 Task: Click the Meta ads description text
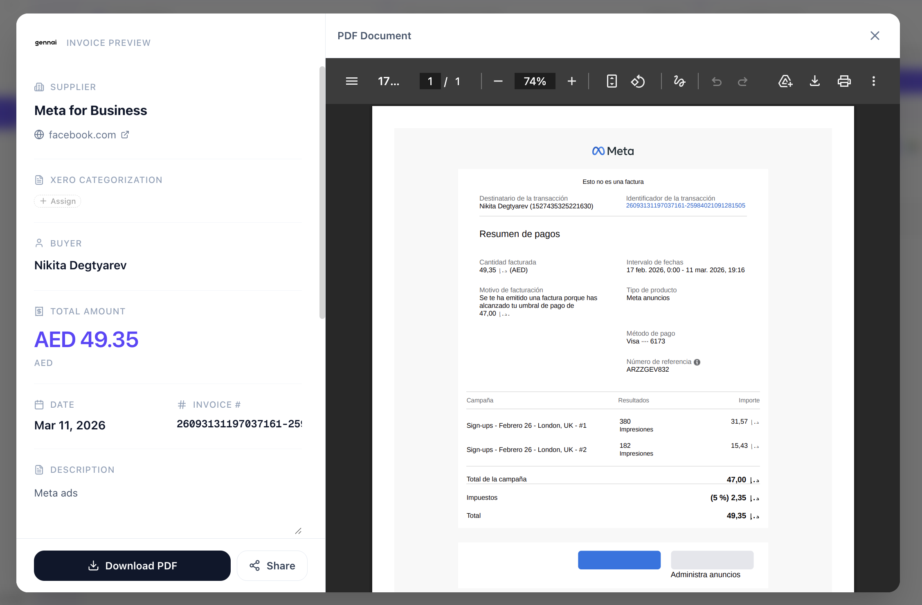click(56, 493)
